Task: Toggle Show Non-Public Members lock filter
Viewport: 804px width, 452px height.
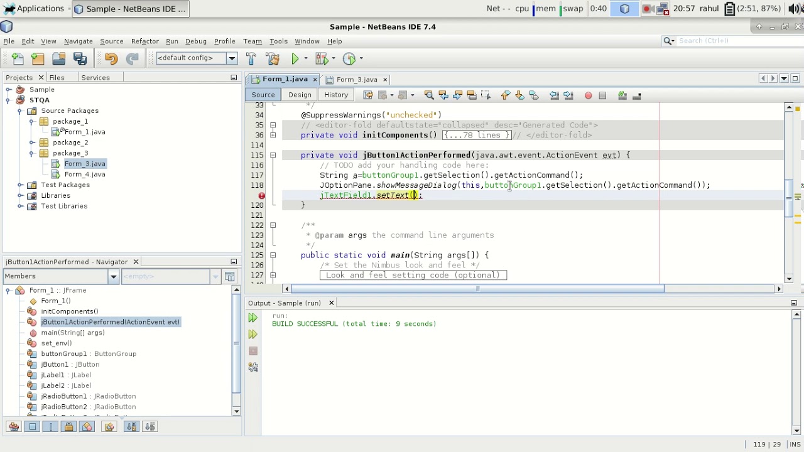Action: point(69,427)
